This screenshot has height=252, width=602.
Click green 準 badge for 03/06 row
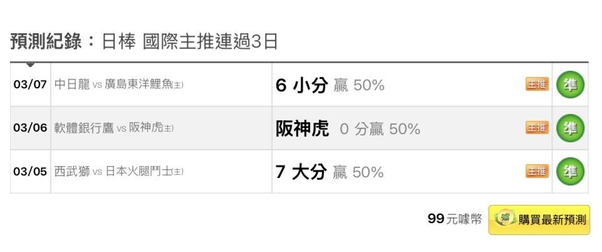point(570,128)
